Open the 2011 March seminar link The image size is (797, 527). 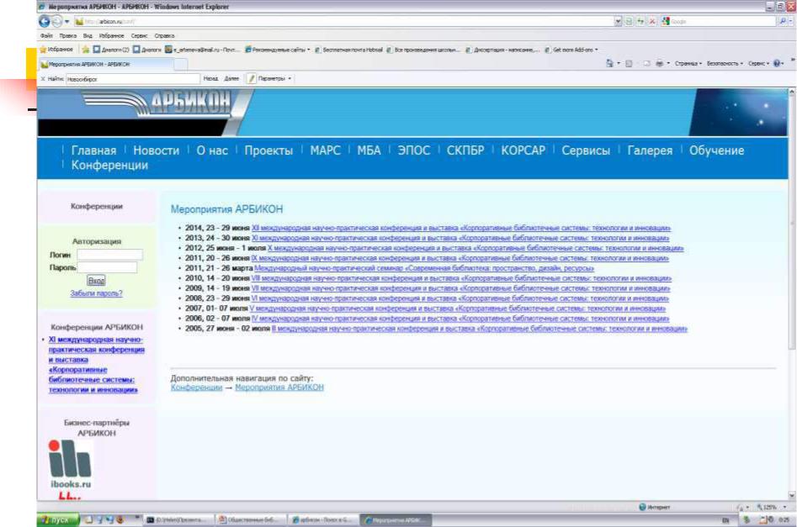tap(424, 268)
